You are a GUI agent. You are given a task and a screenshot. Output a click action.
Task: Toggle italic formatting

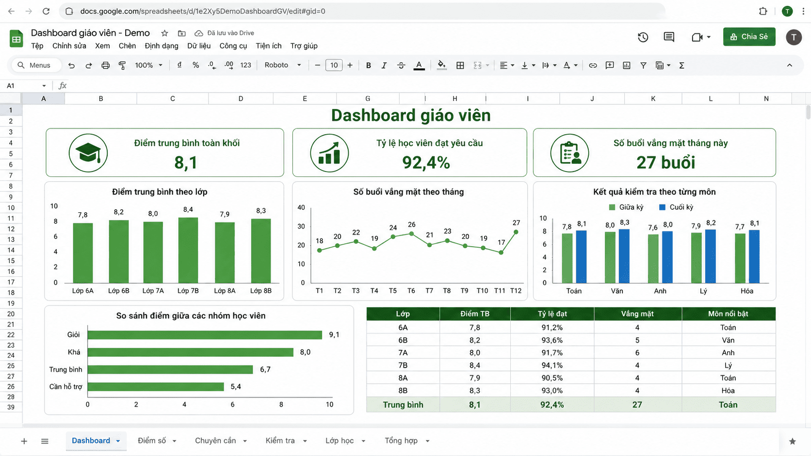pos(384,65)
